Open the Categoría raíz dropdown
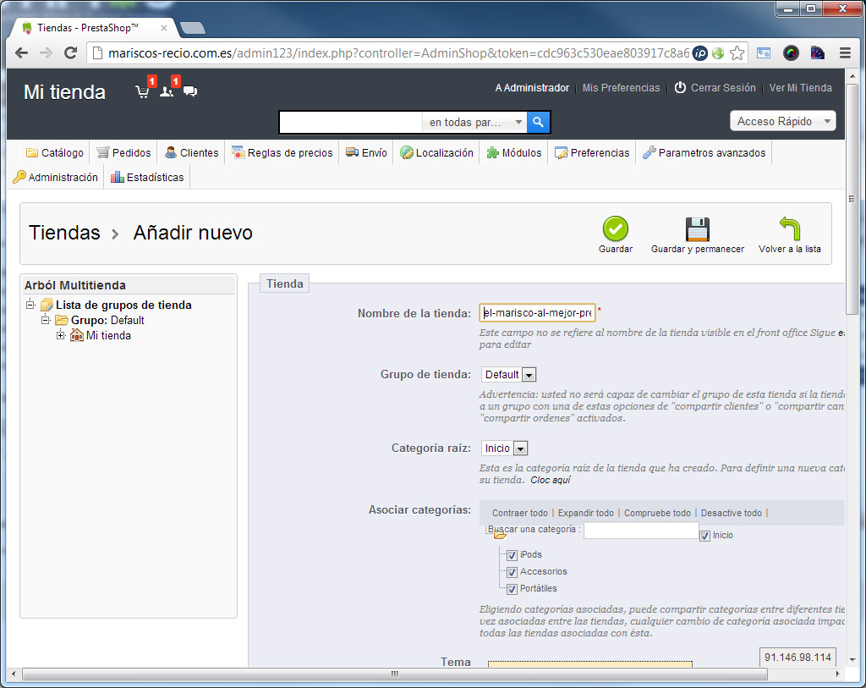The height and width of the screenshot is (688, 866). point(504,449)
